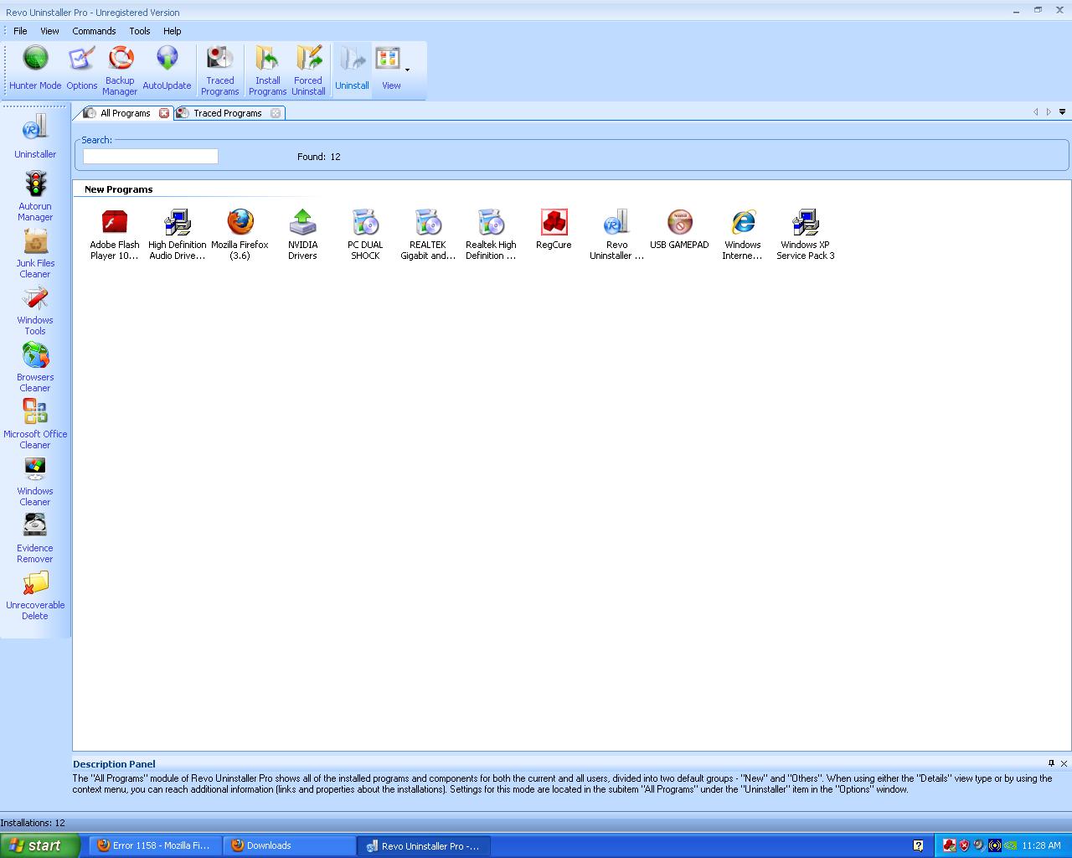Screen dimensions: 1072x858
Task: Close the Traced Programs tab
Action: point(276,113)
